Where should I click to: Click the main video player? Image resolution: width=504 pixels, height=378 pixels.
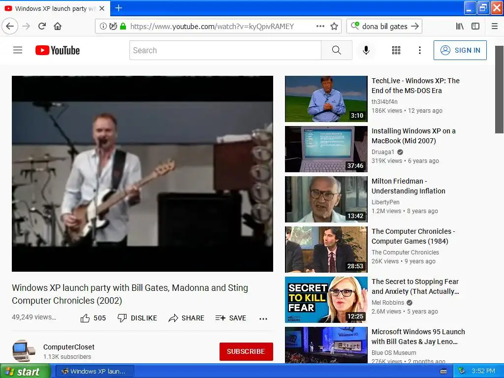coord(142,174)
